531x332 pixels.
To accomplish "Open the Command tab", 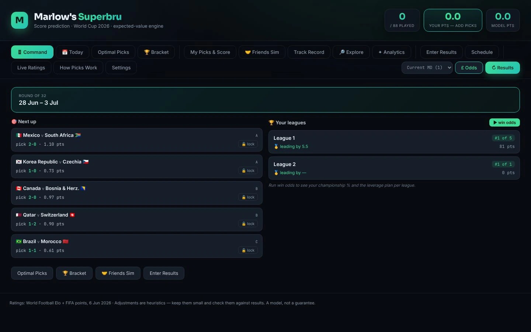I will coord(32,52).
